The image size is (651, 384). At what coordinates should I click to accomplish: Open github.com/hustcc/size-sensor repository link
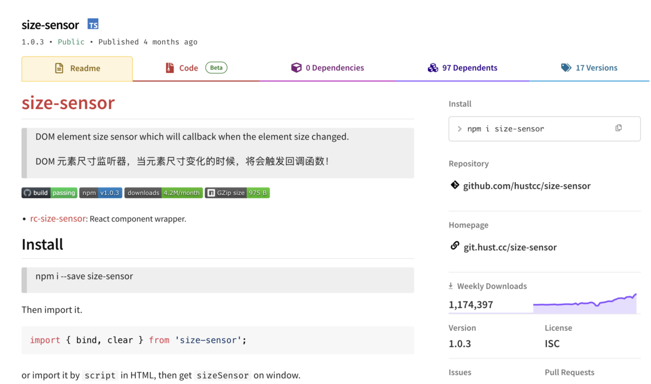(x=527, y=186)
